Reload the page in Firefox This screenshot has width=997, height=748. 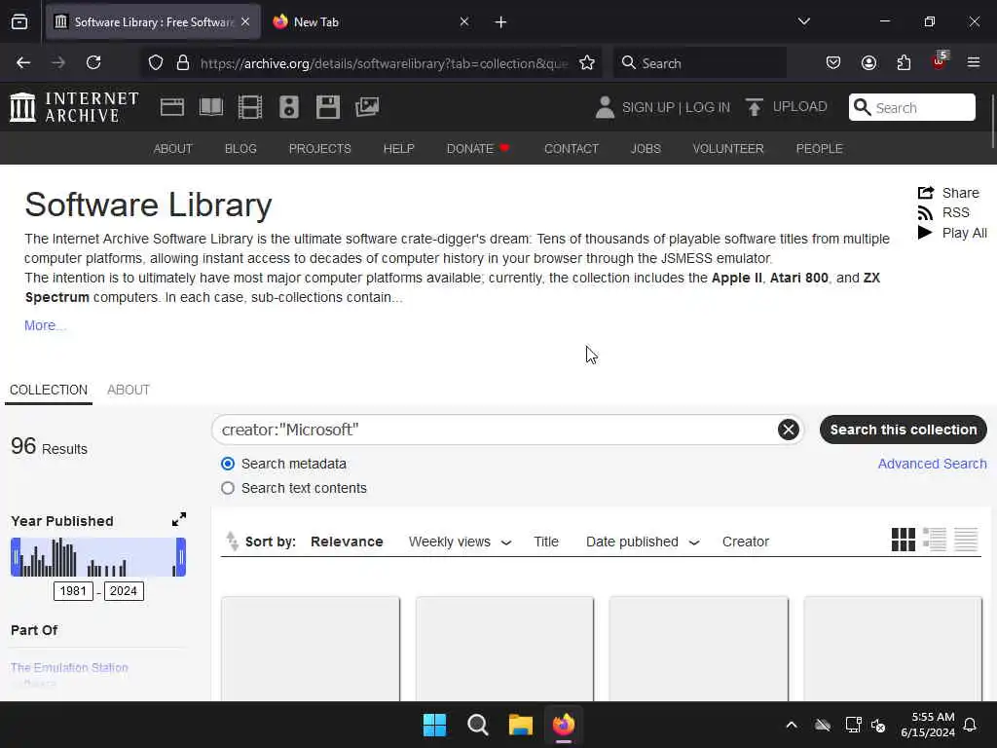93,62
